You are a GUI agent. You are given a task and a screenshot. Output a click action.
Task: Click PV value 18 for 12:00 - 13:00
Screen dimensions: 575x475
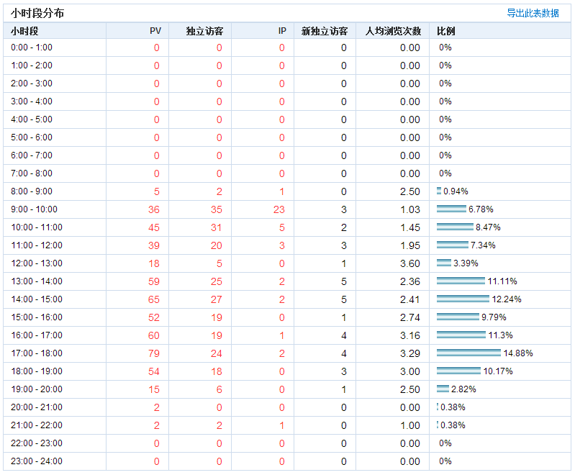click(154, 263)
